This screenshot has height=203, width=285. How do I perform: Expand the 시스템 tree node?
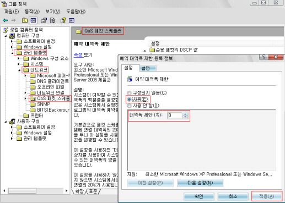click(19, 64)
